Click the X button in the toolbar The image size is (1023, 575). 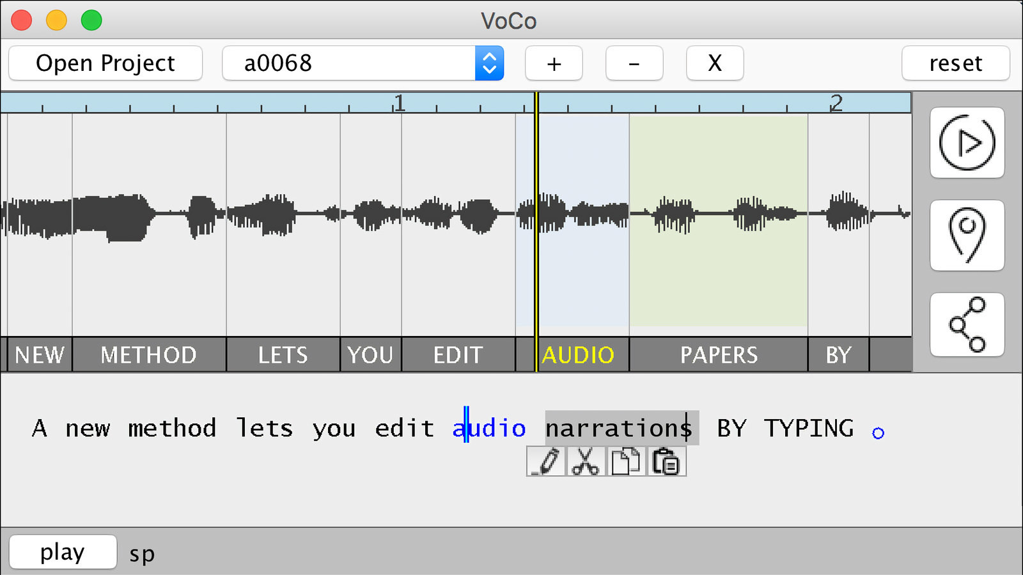tap(714, 63)
